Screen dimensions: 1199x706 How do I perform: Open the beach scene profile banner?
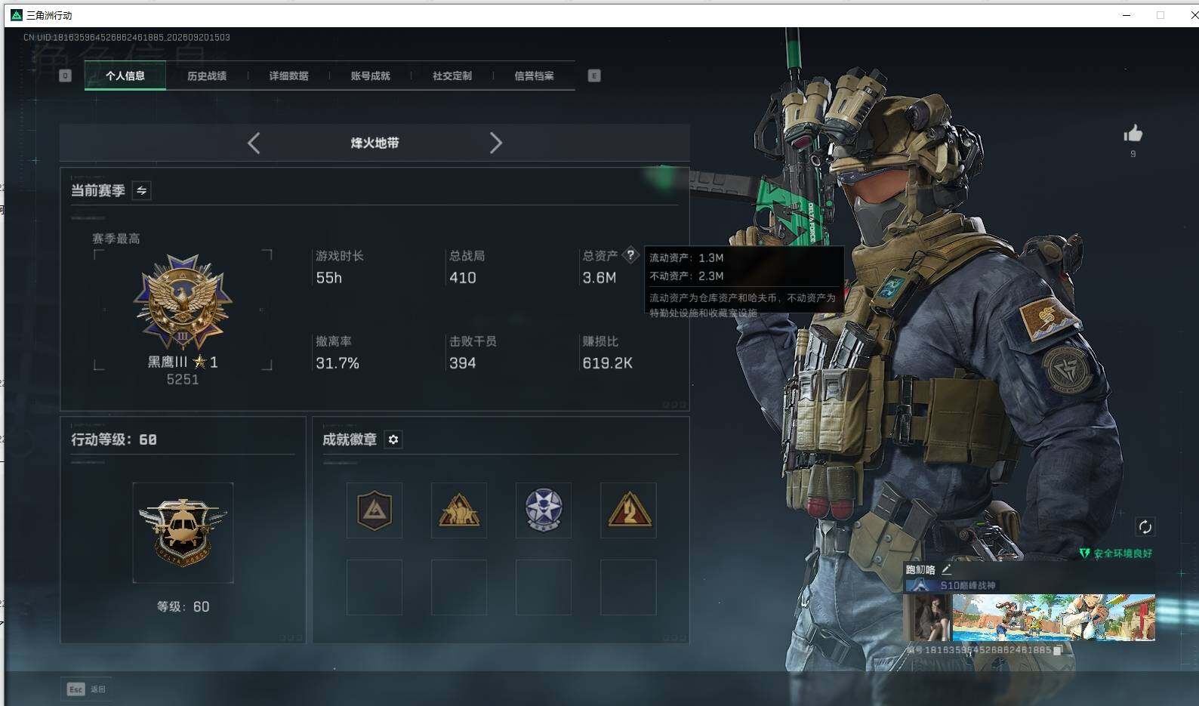(x=1054, y=618)
